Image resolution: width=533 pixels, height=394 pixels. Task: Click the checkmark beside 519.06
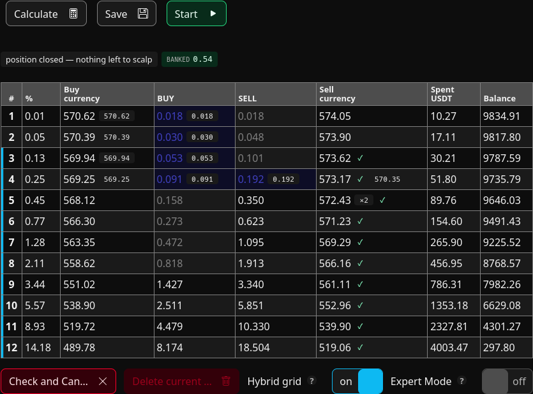coord(360,347)
